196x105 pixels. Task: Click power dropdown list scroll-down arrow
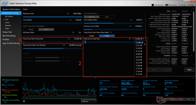[145, 75]
